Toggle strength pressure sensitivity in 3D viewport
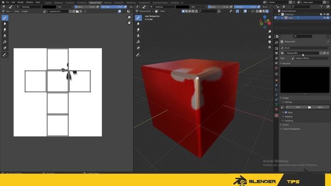 (x=259, y=7)
